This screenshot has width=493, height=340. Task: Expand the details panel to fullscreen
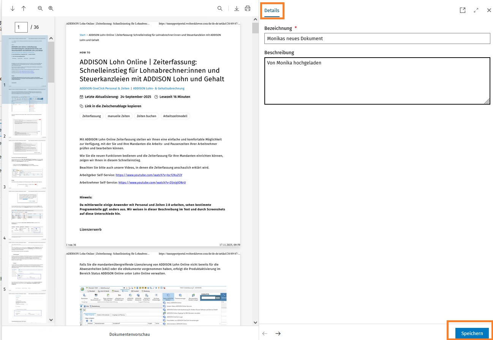[476, 10]
